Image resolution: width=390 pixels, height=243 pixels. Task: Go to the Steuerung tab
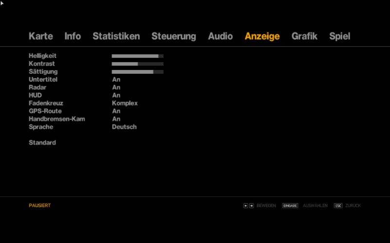(x=174, y=36)
